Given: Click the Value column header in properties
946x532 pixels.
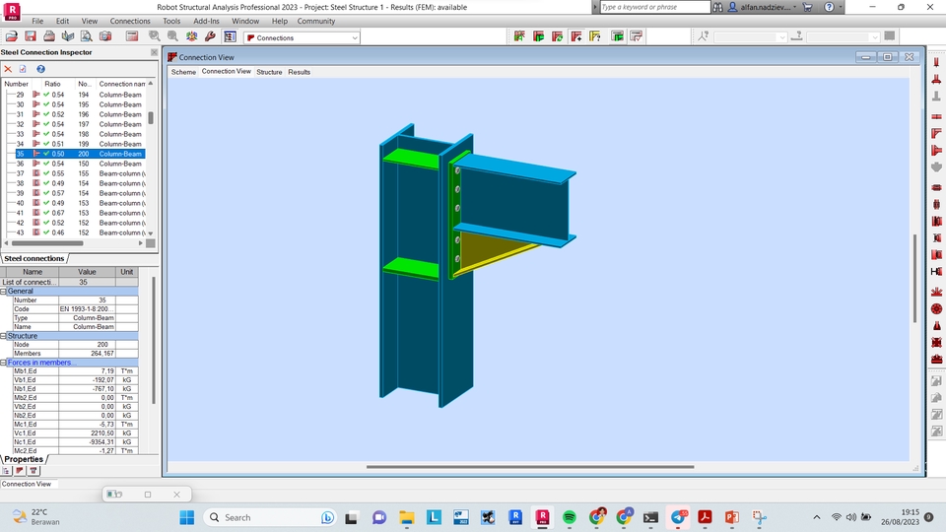Looking at the screenshot, I should coord(87,272).
